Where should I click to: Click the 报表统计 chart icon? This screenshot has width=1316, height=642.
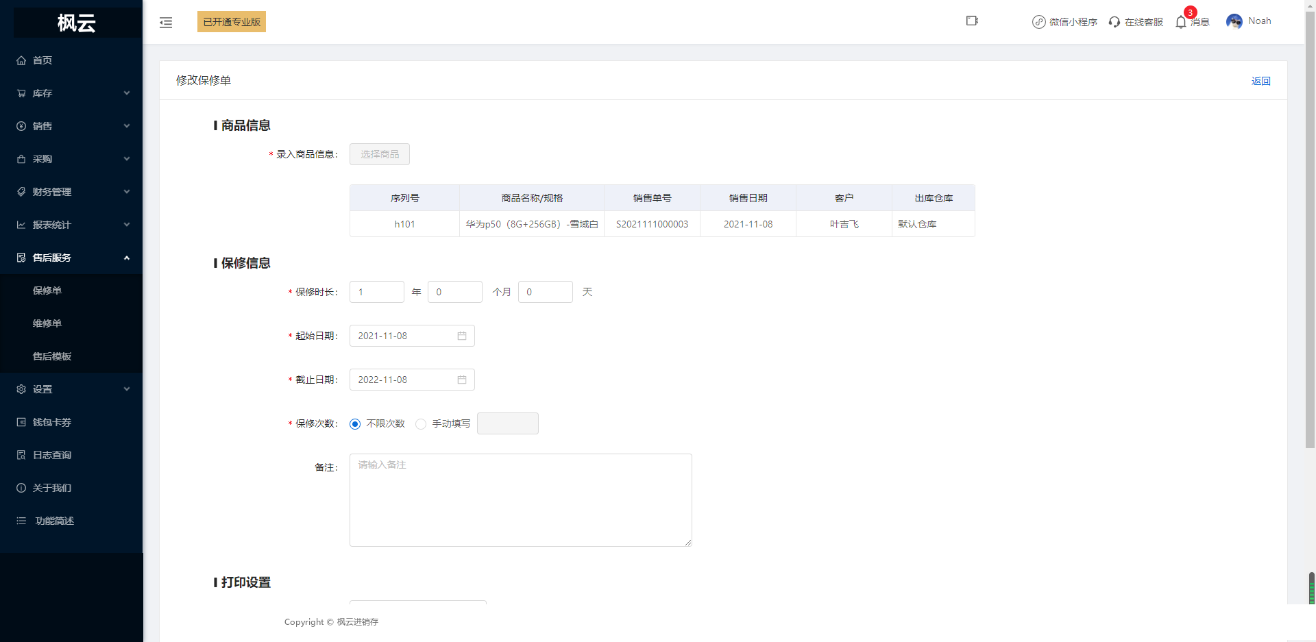tap(21, 225)
